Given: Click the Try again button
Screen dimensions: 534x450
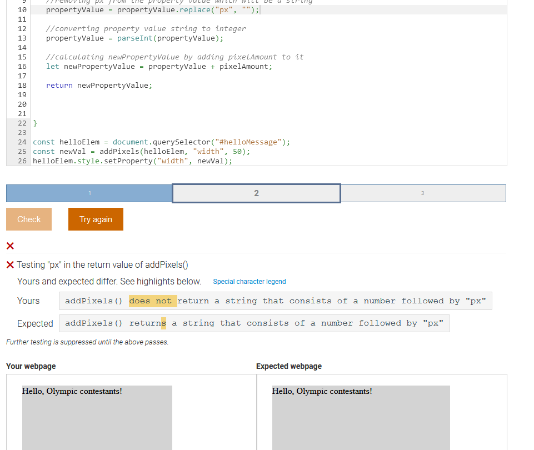Looking at the screenshot, I should (95, 219).
